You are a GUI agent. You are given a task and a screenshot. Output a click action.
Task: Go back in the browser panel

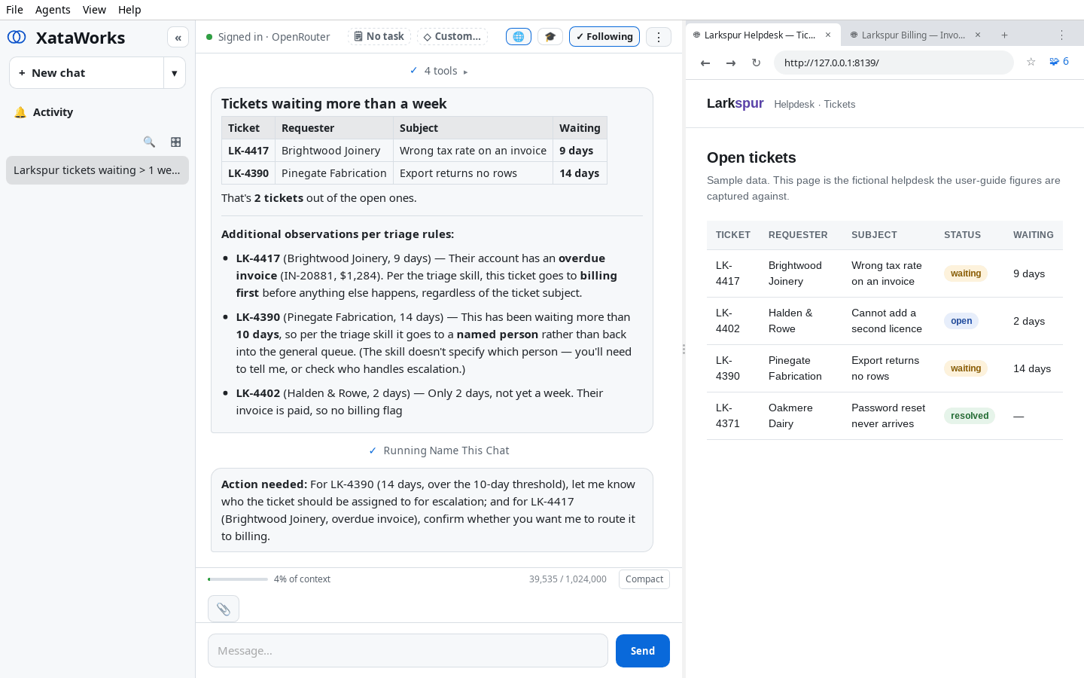[705, 63]
